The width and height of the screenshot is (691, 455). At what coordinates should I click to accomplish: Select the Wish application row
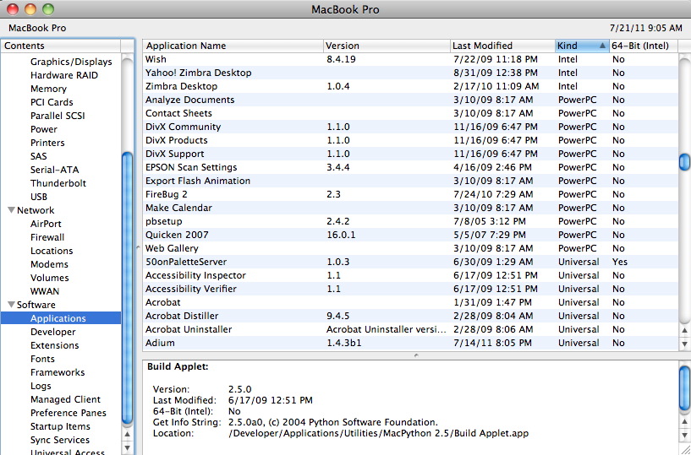tap(410, 59)
